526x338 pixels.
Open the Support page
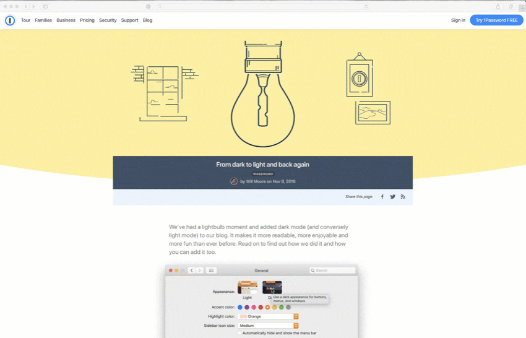pyautogui.click(x=130, y=20)
